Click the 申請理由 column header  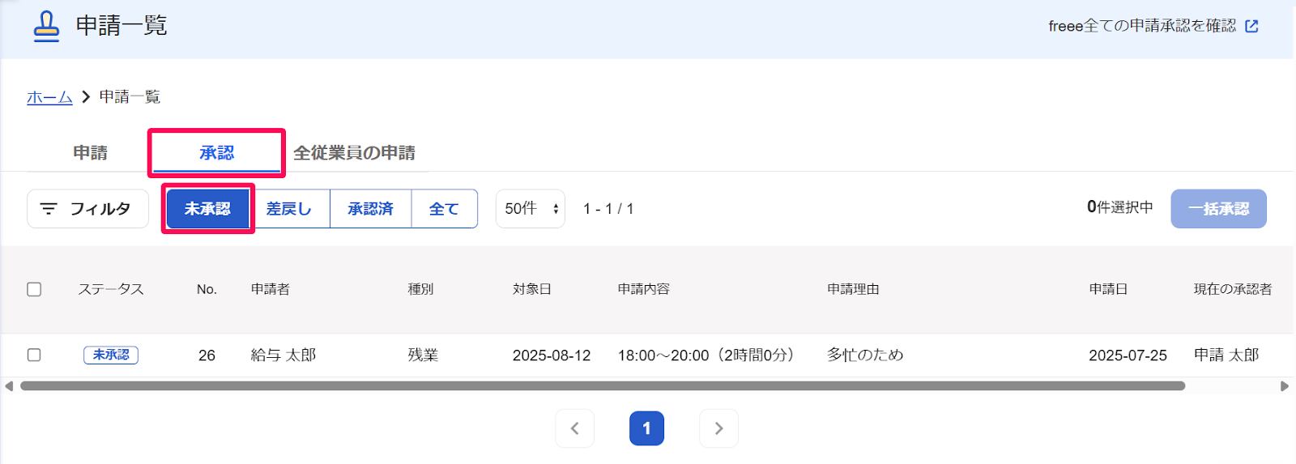point(853,289)
